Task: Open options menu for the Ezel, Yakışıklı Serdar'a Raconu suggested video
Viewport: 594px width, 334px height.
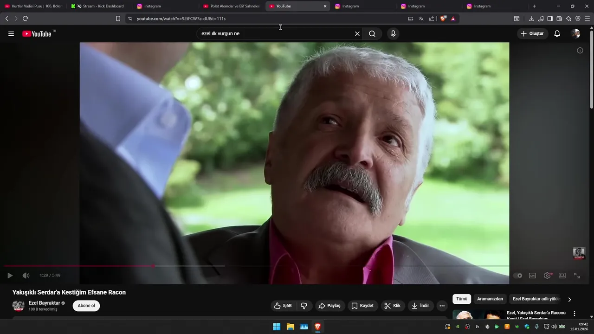Action: [x=575, y=314]
